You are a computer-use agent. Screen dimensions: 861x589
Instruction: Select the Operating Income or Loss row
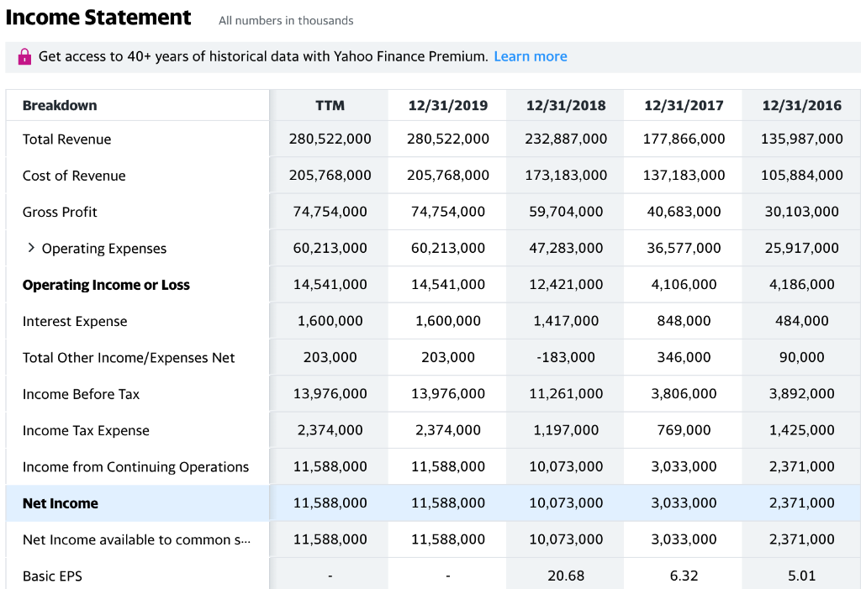[x=106, y=284]
